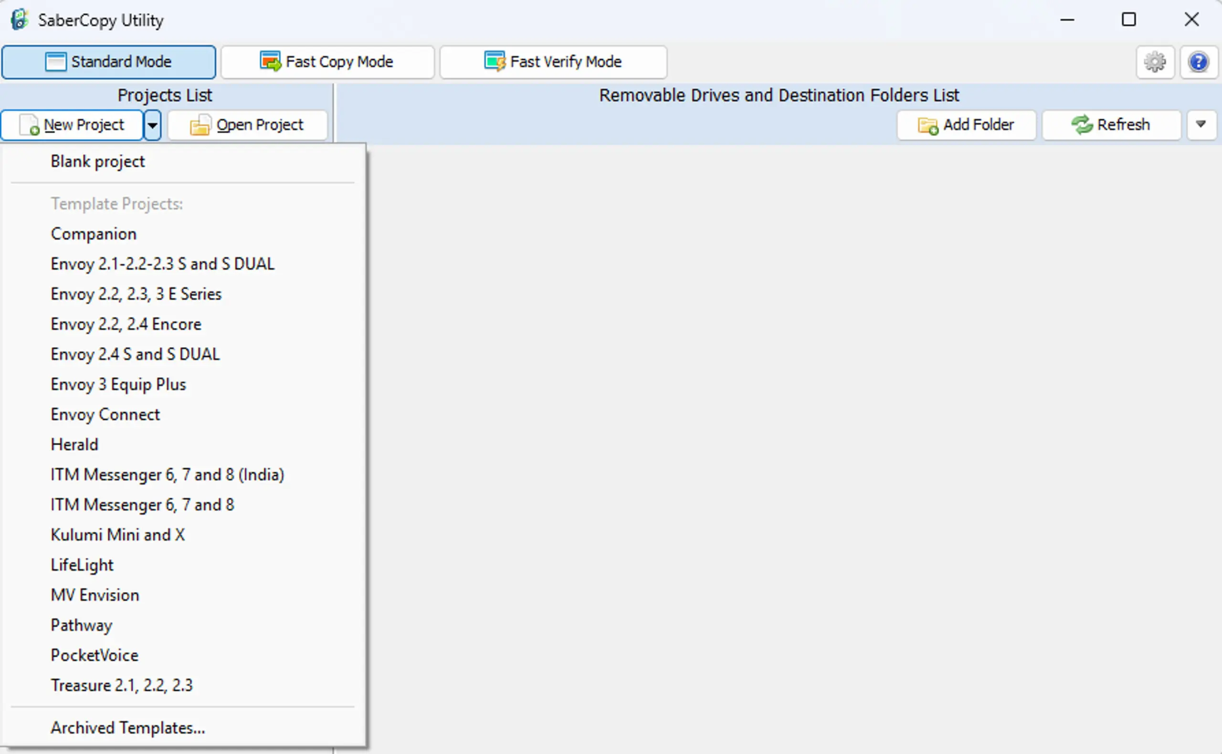Click the SaberCopy app icon in title bar
1222x754 pixels.
[x=20, y=20]
